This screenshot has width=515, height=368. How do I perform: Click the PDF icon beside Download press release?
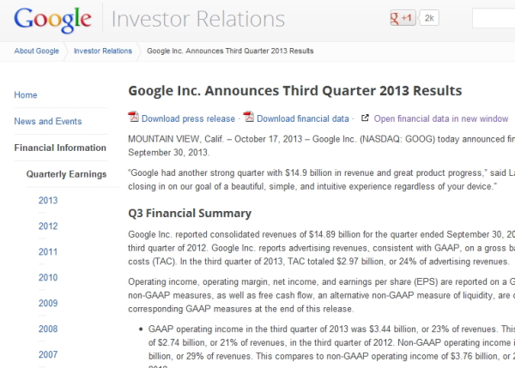click(133, 118)
